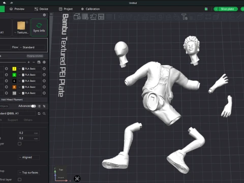Open printer settings gear above Sync info
The width and height of the screenshot is (244, 183).
coord(44,15)
